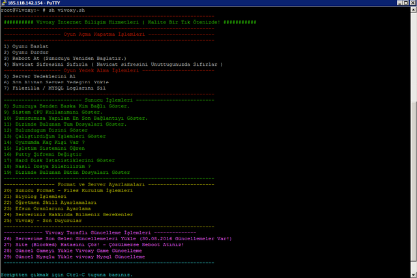Image resolution: width=417 pixels, height=278 pixels.
Task: Click the line '12) Bulundugum Dizini Göster'
Action: tap(46, 130)
